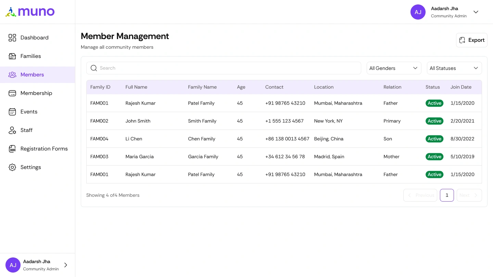Image resolution: width=493 pixels, height=277 pixels.
Task: Select page 1 in pagination
Action: [x=447, y=195]
